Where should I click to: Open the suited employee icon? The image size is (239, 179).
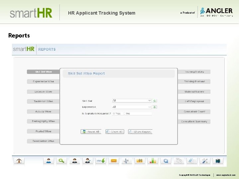tap(75, 161)
